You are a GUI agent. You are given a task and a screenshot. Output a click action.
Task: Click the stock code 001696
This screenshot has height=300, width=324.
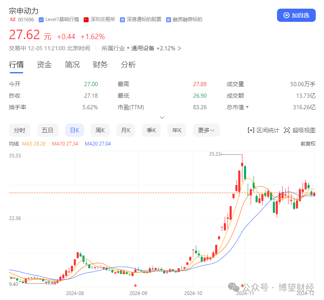(x=26, y=20)
